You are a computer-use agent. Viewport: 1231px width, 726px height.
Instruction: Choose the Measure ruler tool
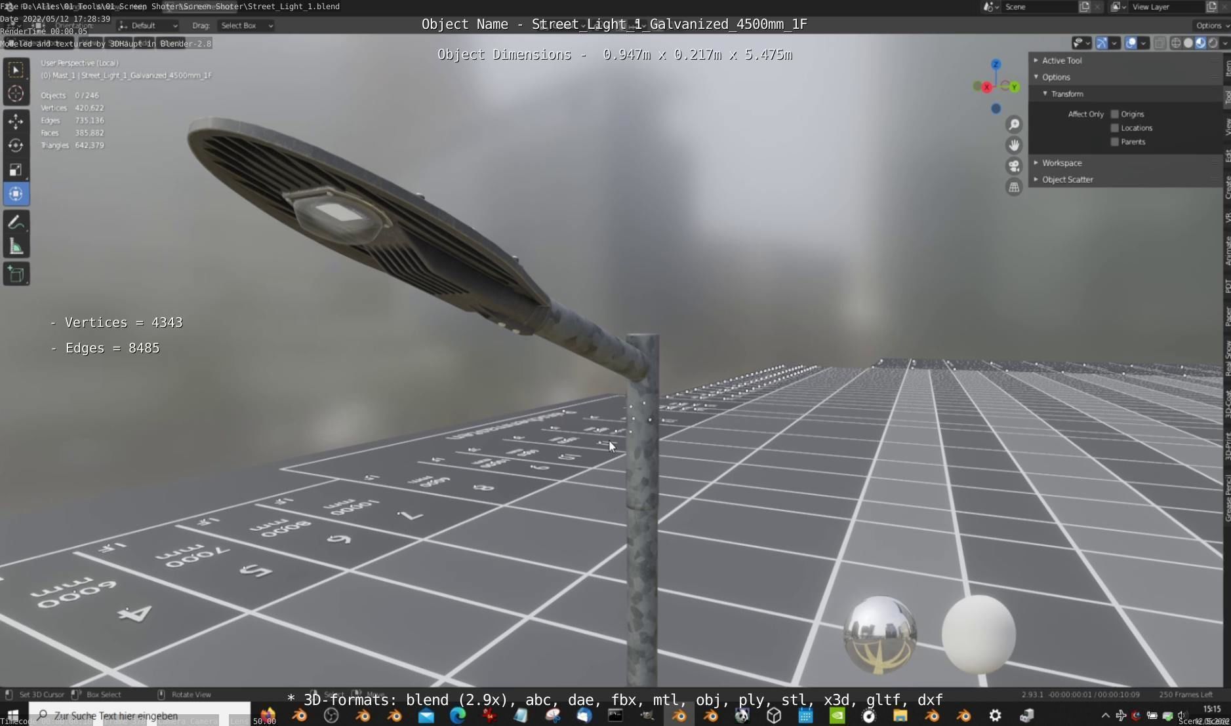(16, 246)
